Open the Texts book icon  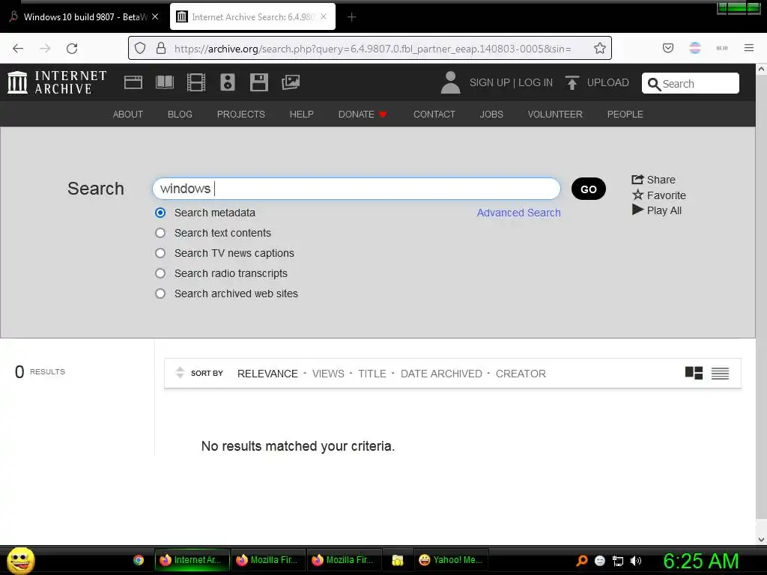tap(164, 82)
